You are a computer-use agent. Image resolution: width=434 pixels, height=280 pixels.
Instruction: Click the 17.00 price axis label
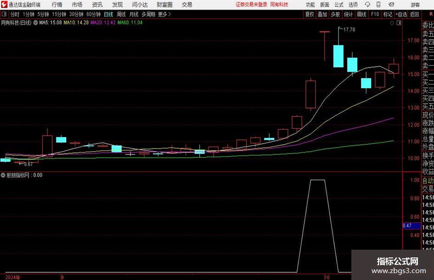tap(413, 40)
